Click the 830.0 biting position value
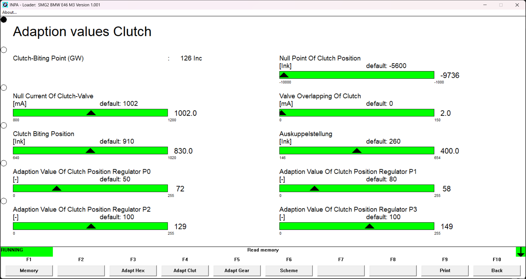This screenshot has width=526, height=279. [x=183, y=151]
